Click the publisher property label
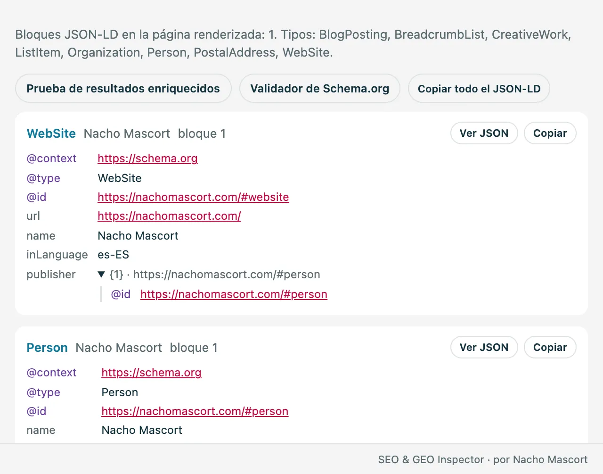 pos(51,274)
